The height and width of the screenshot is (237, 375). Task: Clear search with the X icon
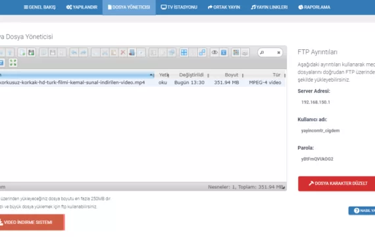279,53
